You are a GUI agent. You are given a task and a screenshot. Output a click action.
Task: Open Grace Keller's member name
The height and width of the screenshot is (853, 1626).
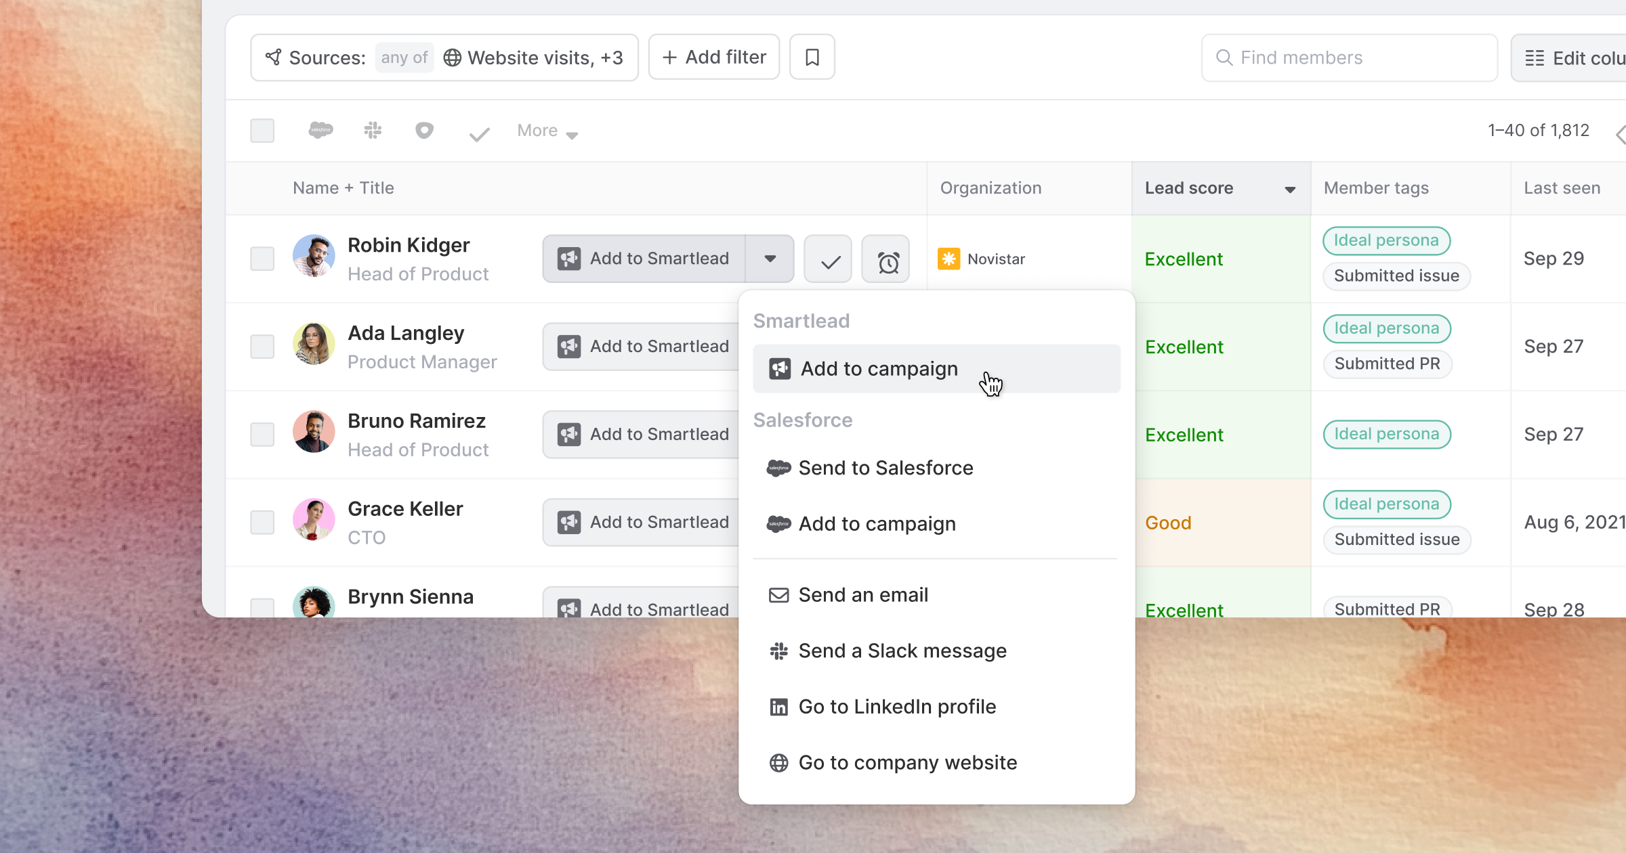tap(405, 509)
